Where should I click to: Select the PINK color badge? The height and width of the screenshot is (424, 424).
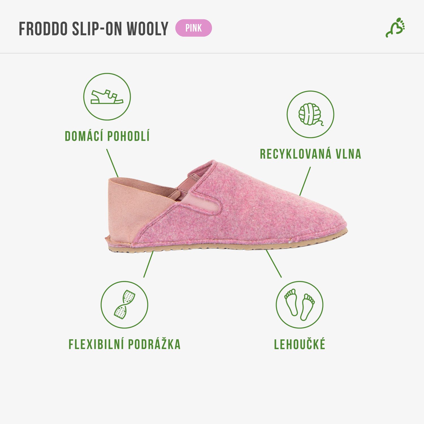[194, 28]
